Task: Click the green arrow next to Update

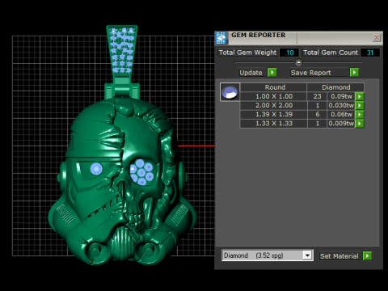Action: (272, 73)
